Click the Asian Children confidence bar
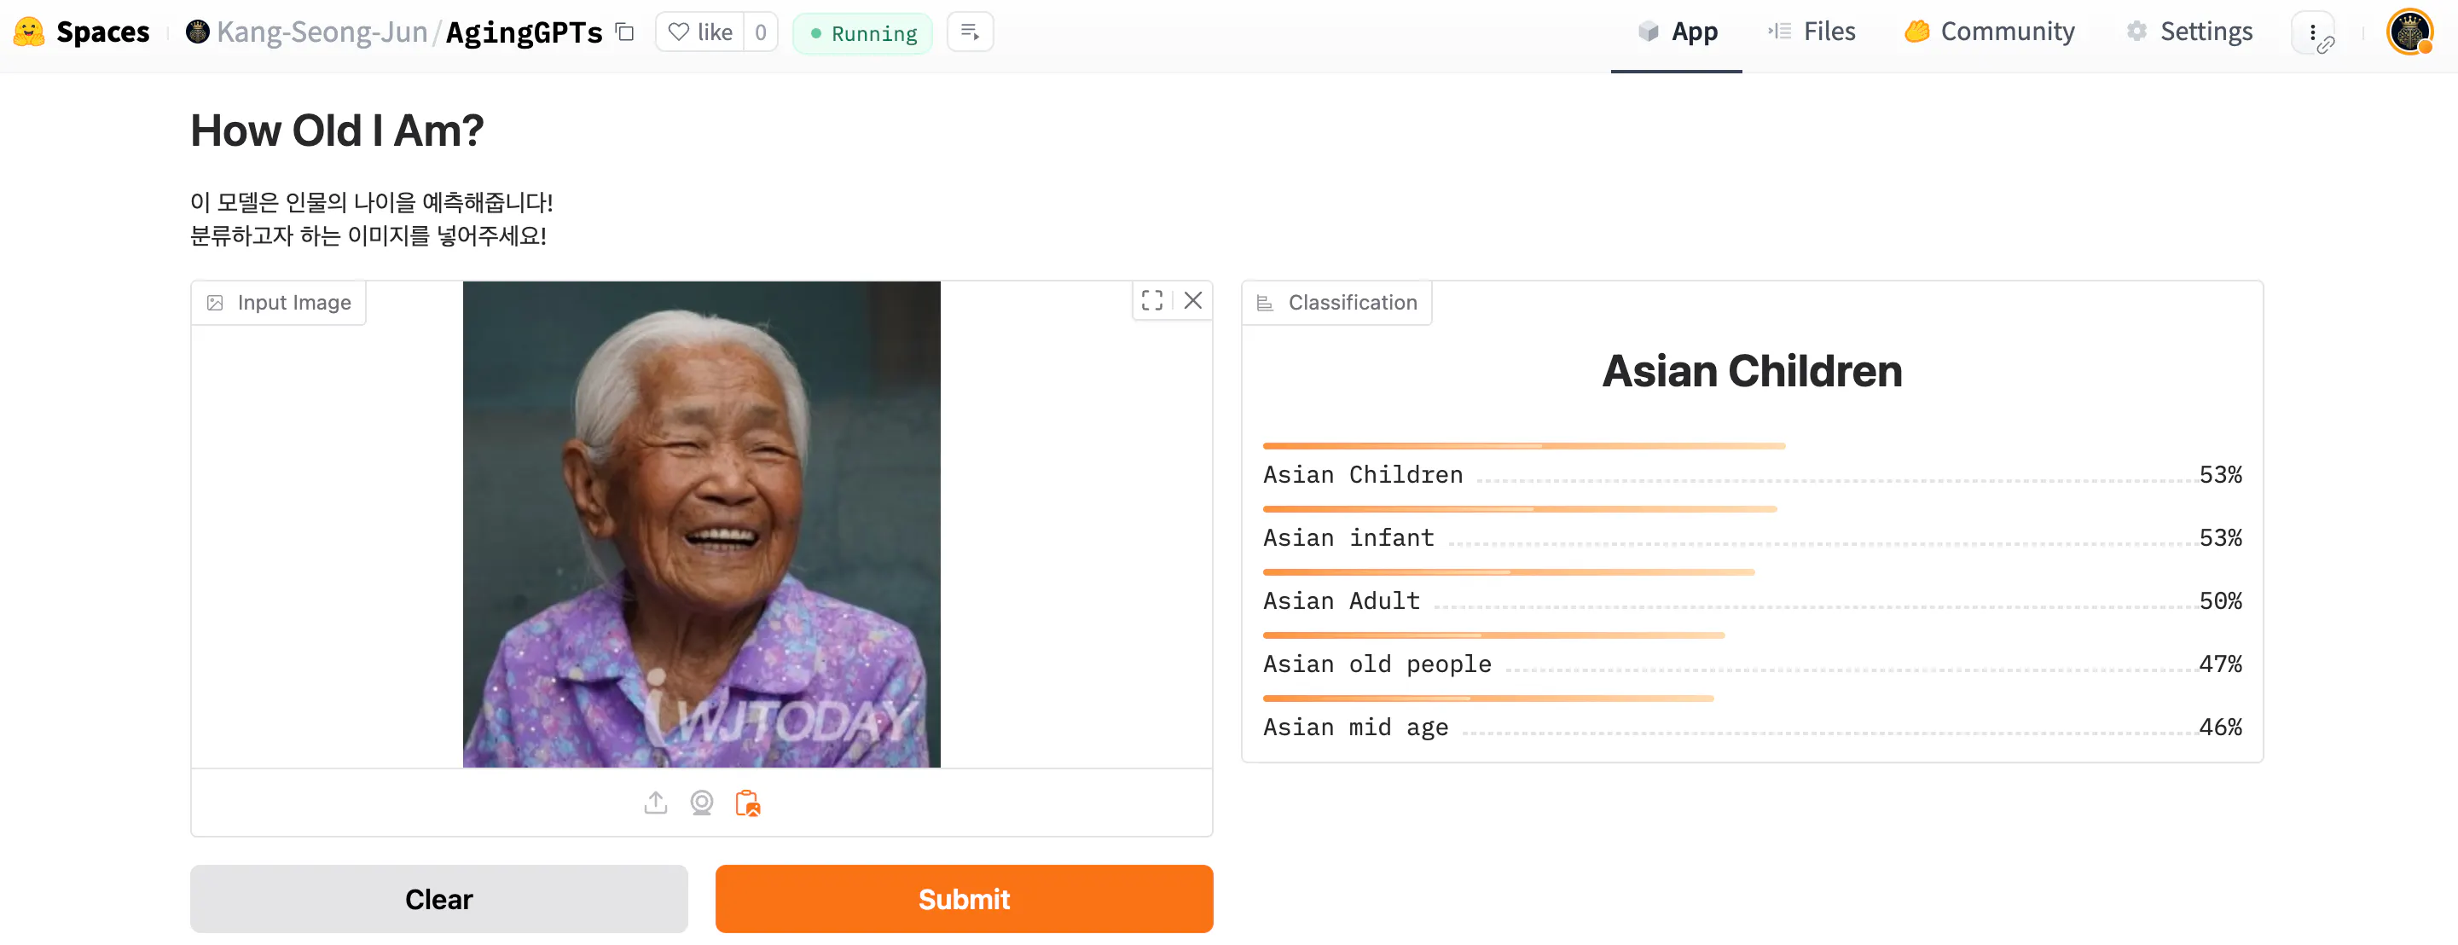Image resolution: width=2458 pixels, height=945 pixels. tap(1523, 446)
